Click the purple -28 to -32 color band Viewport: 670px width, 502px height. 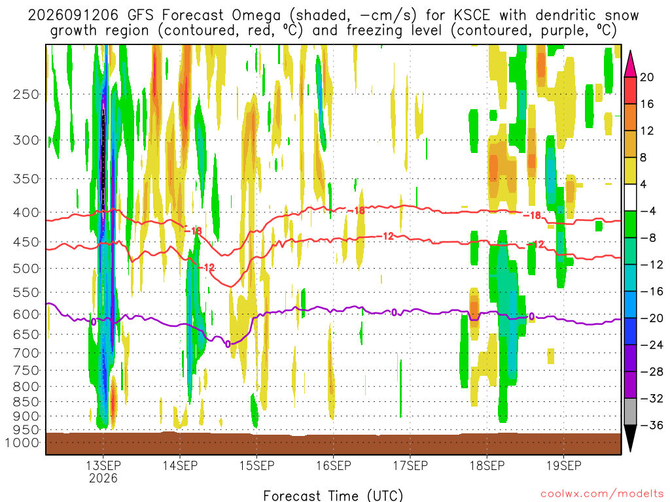tap(630, 384)
